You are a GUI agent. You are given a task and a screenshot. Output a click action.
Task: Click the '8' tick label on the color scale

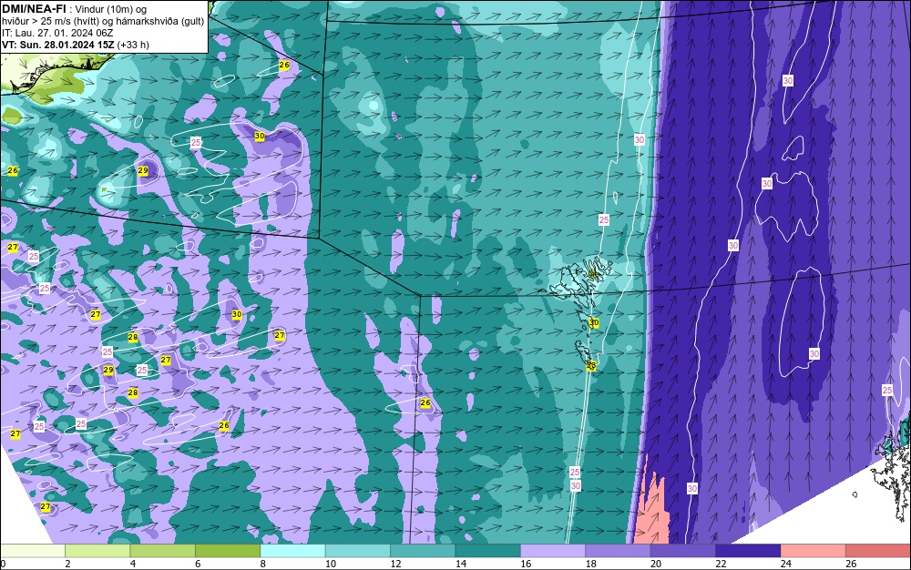click(x=263, y=564)
